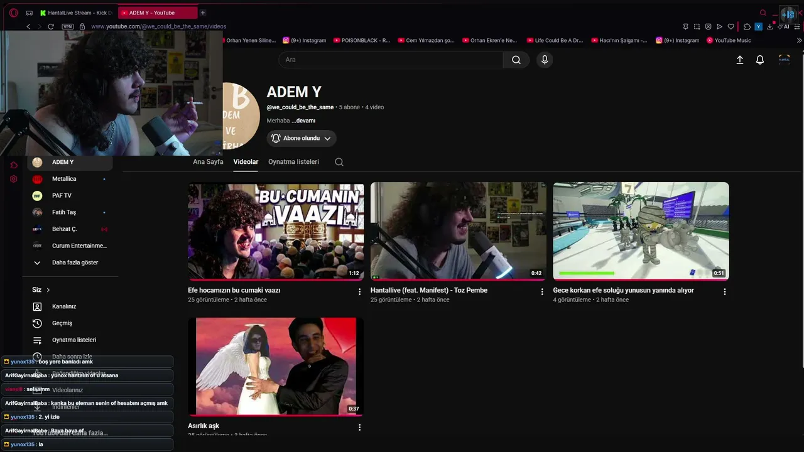
Task: Open the browser easy setup icon
Action: 797,26
